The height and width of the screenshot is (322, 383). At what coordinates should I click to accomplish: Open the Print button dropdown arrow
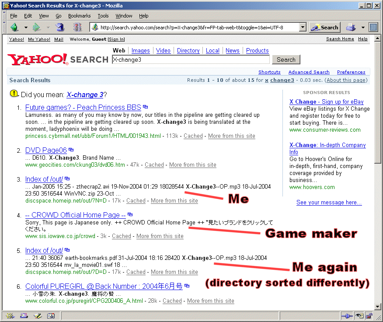(x=363, y=28)
